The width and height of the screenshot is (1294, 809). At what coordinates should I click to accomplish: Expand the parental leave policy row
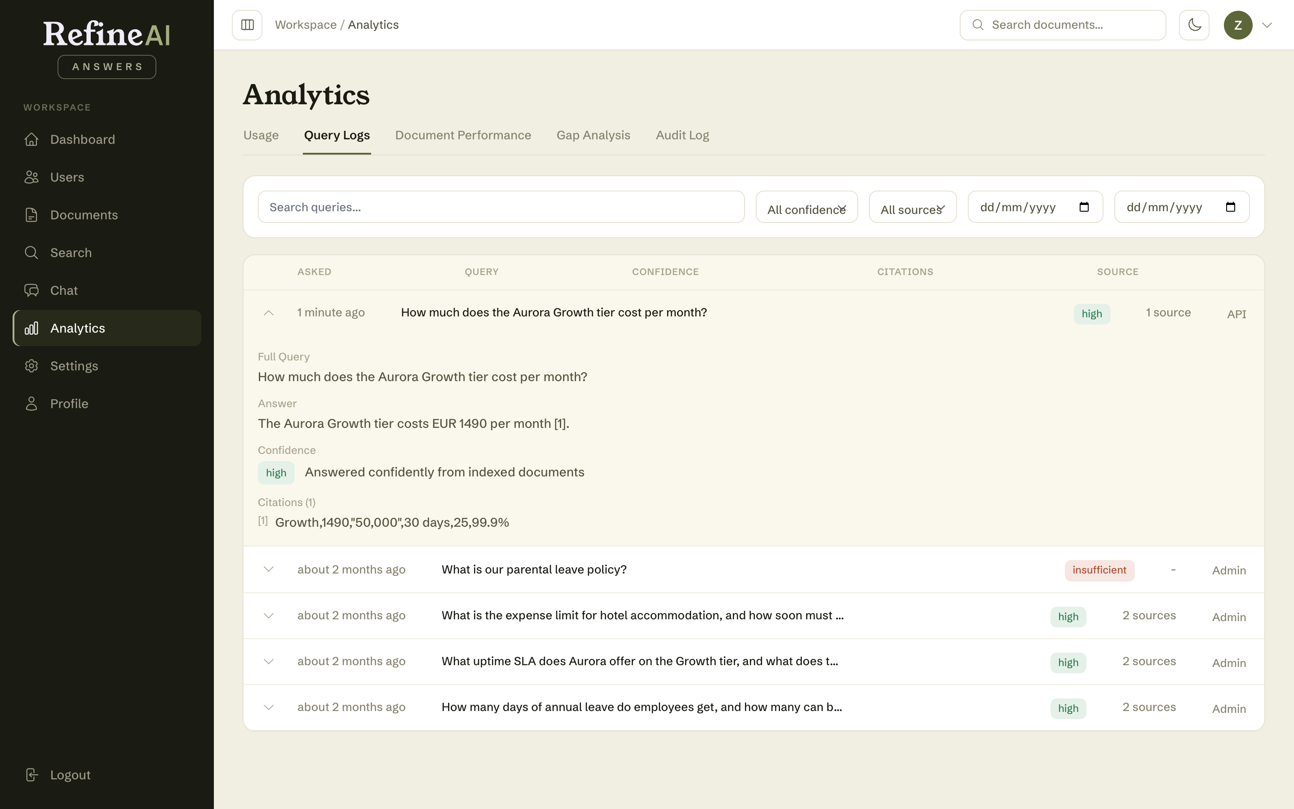tap(269, 569)
